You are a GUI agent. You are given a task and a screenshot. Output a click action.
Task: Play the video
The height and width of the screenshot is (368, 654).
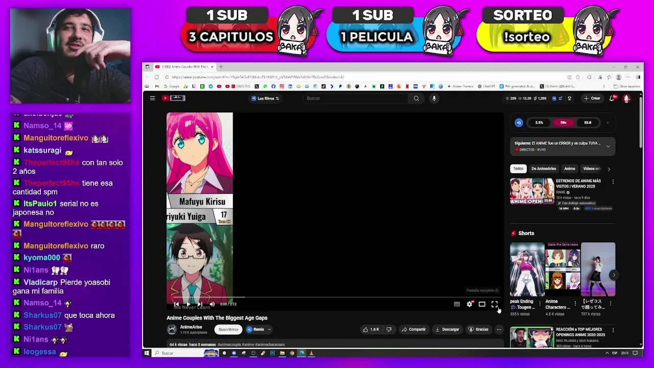tap(189, 304)
